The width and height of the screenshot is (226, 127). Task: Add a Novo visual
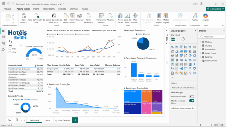(120, 18)
